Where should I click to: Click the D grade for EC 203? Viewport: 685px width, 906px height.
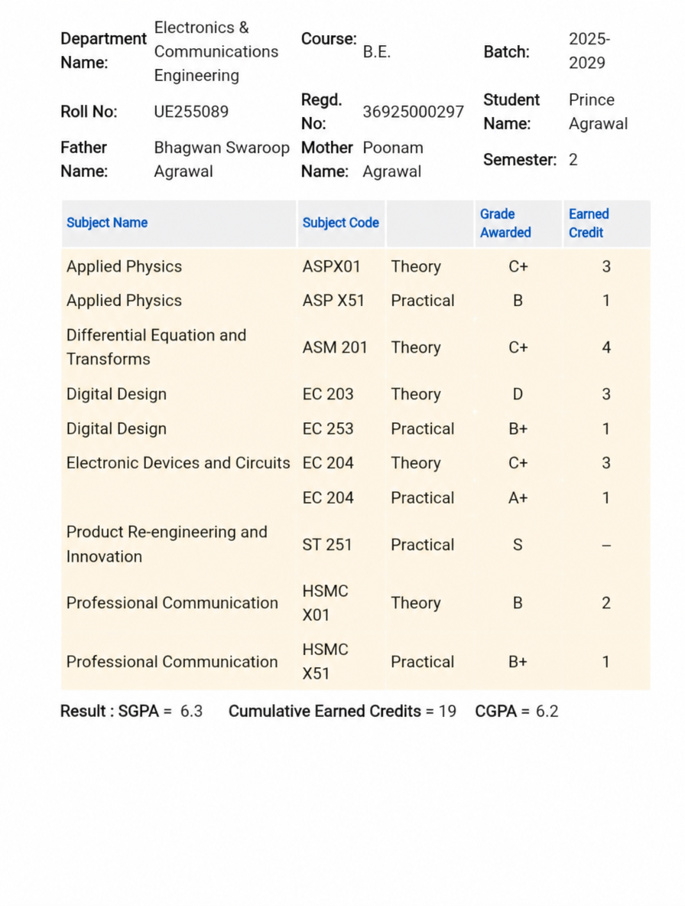coord(518,394)
